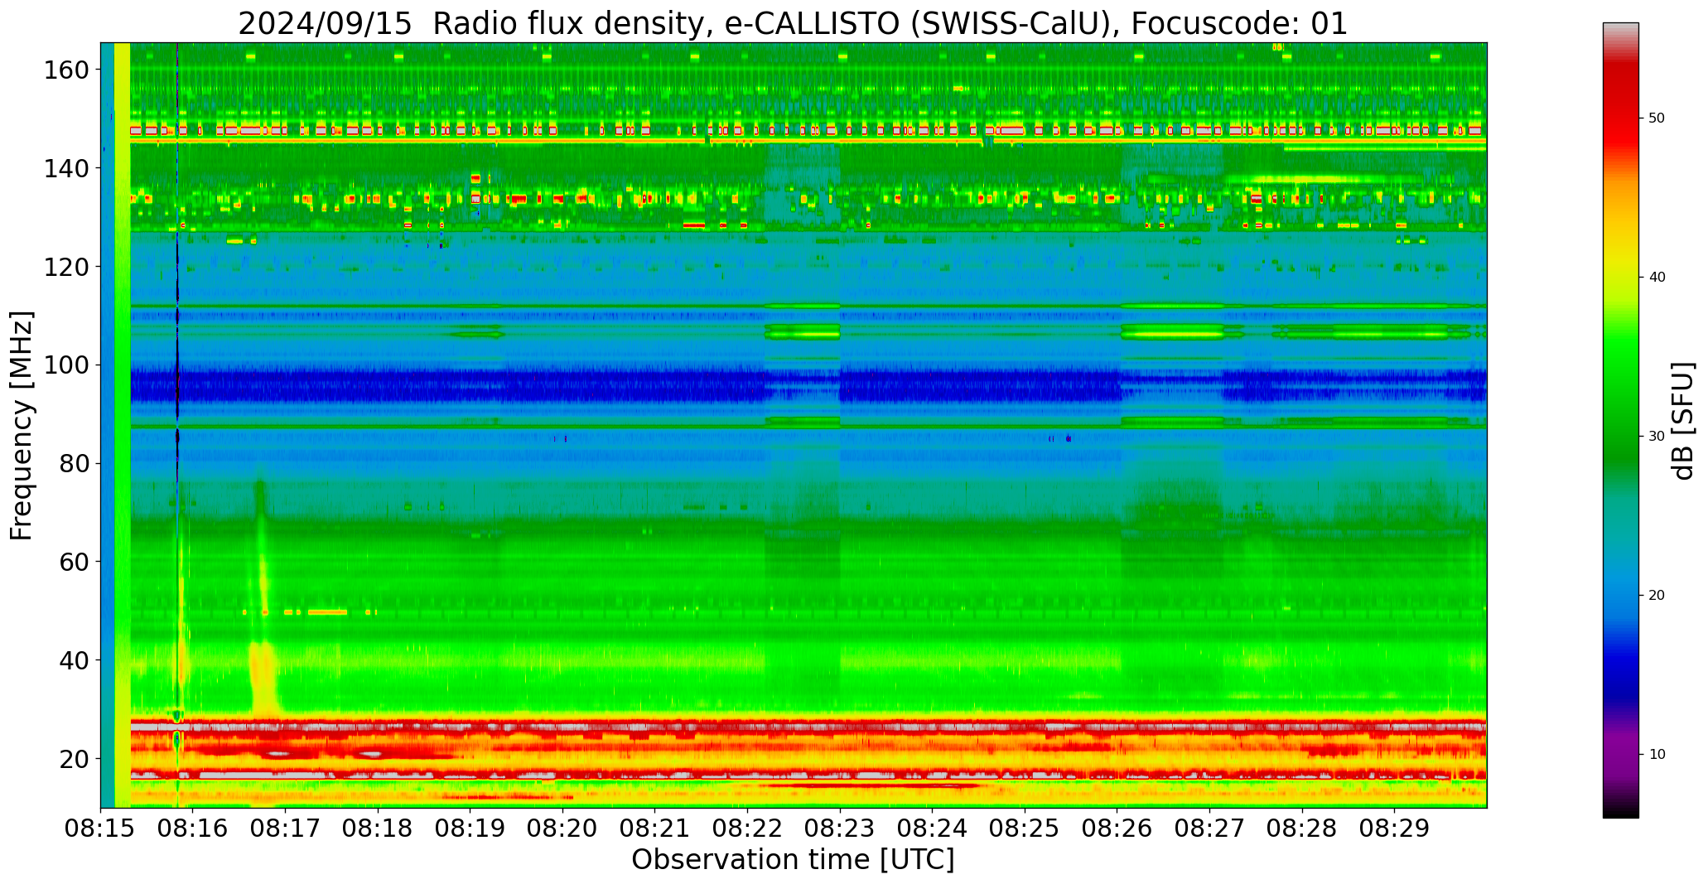Click the 08:28 time tick label
Screen dimensions: 1708x884
click(x=1302, y=828)
